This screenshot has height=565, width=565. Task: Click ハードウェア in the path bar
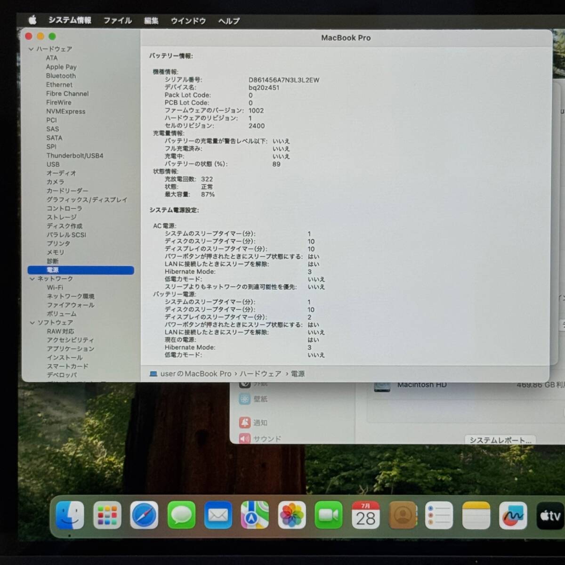click(x=260, y=374)
